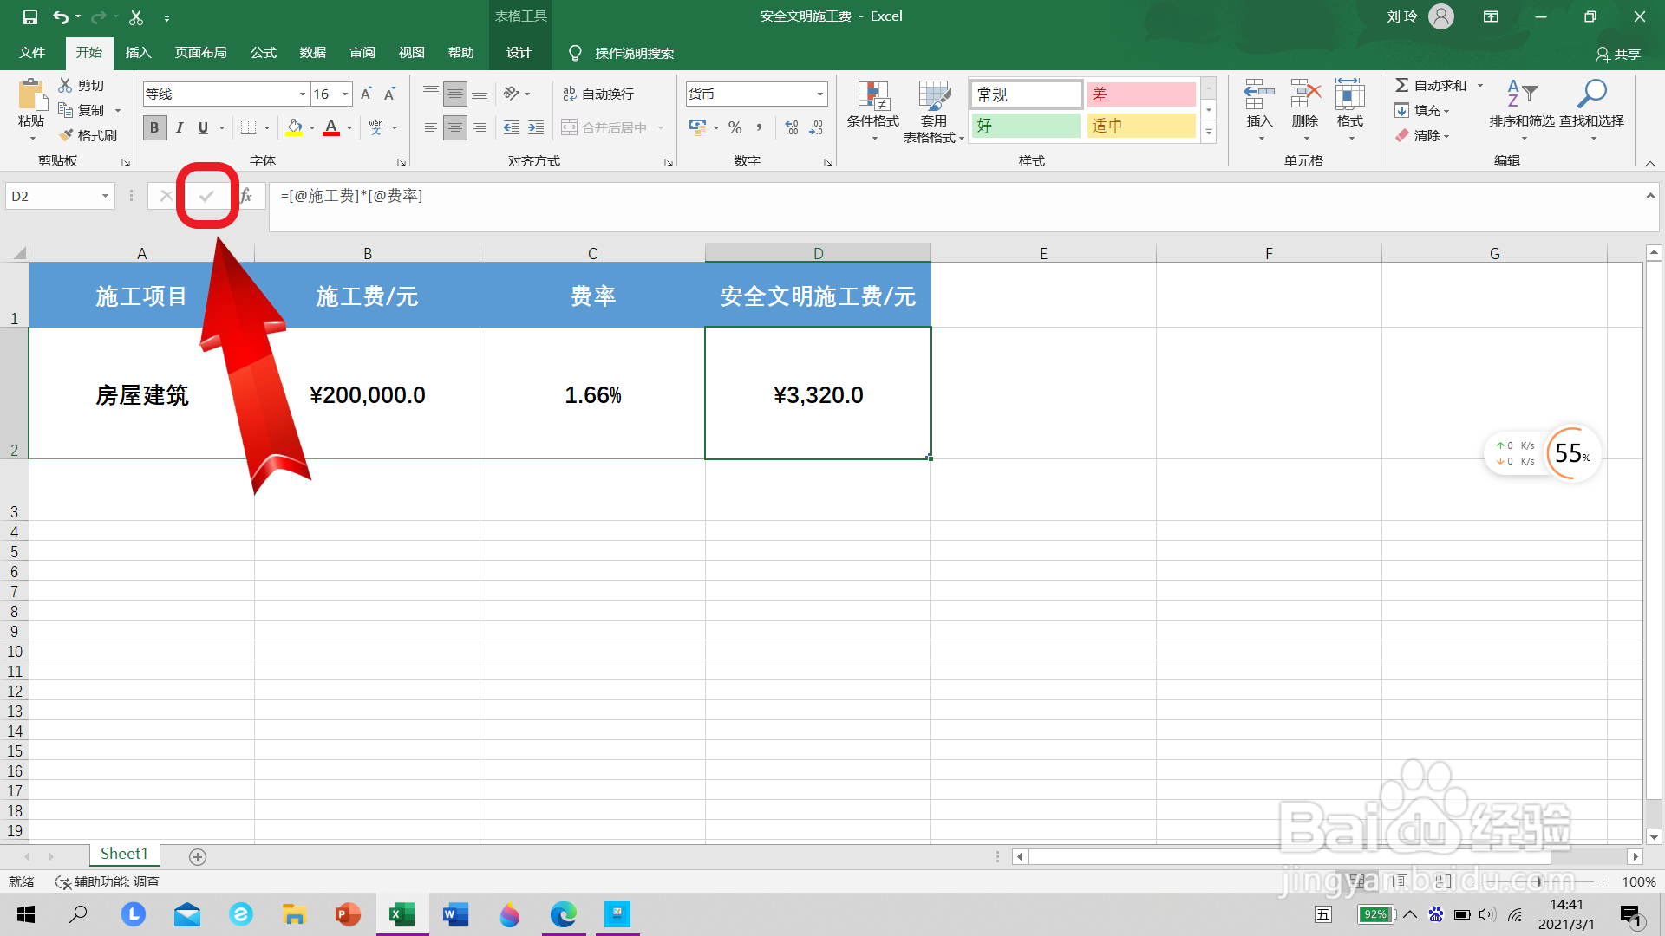Click AutoSum (自动求和) button
This screenshot has height=936, width=1665.
pos(1432,85)
